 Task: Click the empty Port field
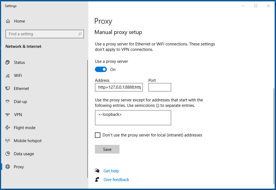(160, 87)
